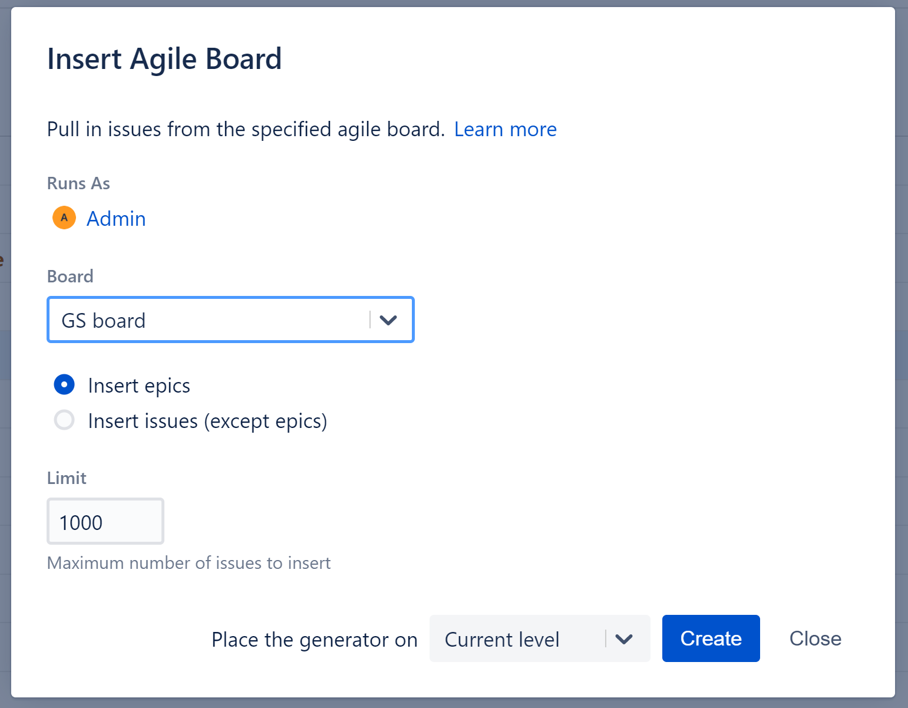Select the Insert epics radio button
This screenshot has height=708, width=908.
click(64, 384)
